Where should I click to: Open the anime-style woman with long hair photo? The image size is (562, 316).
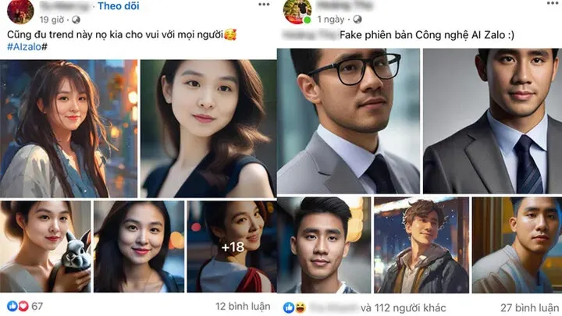click(69, 129)
